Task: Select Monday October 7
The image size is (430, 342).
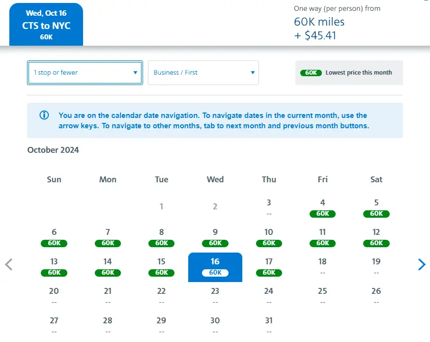Action: click(x=108, y=237)
